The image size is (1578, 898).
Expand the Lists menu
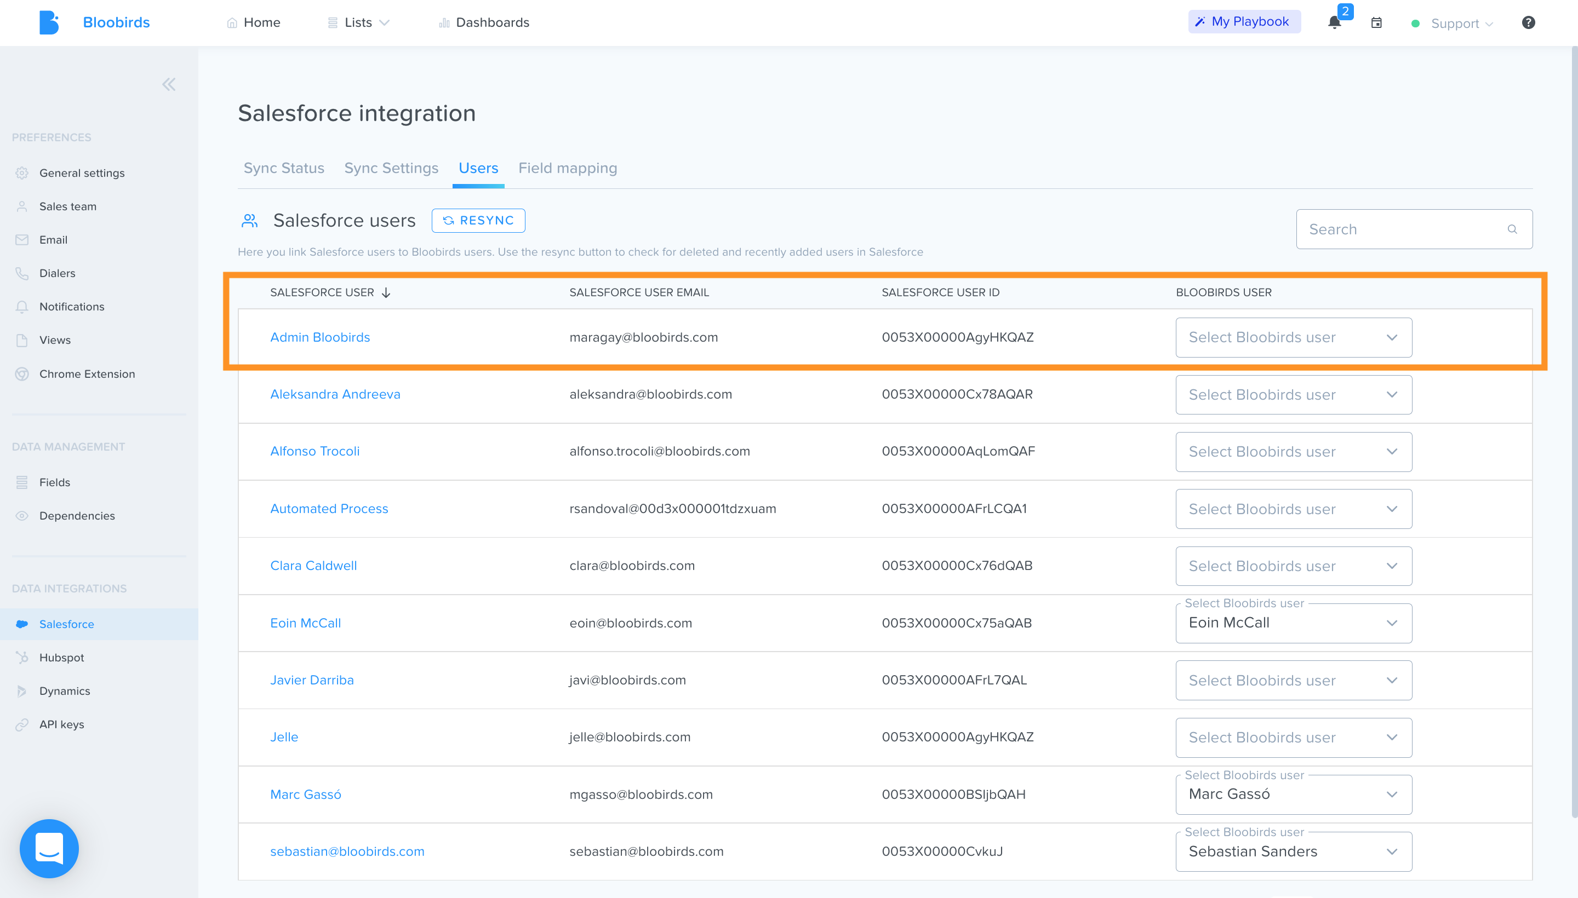358,23
